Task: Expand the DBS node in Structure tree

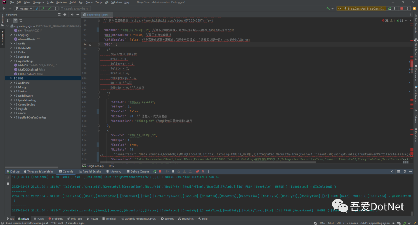Action: click(11, 78)
